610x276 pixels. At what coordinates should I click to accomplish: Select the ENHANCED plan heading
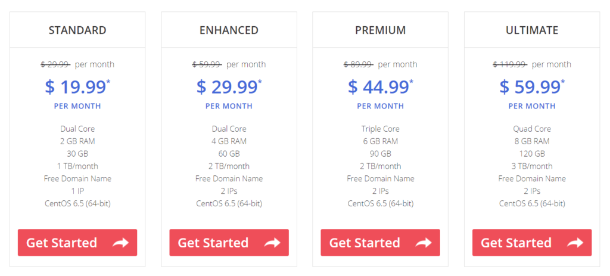tap(229, 30)
